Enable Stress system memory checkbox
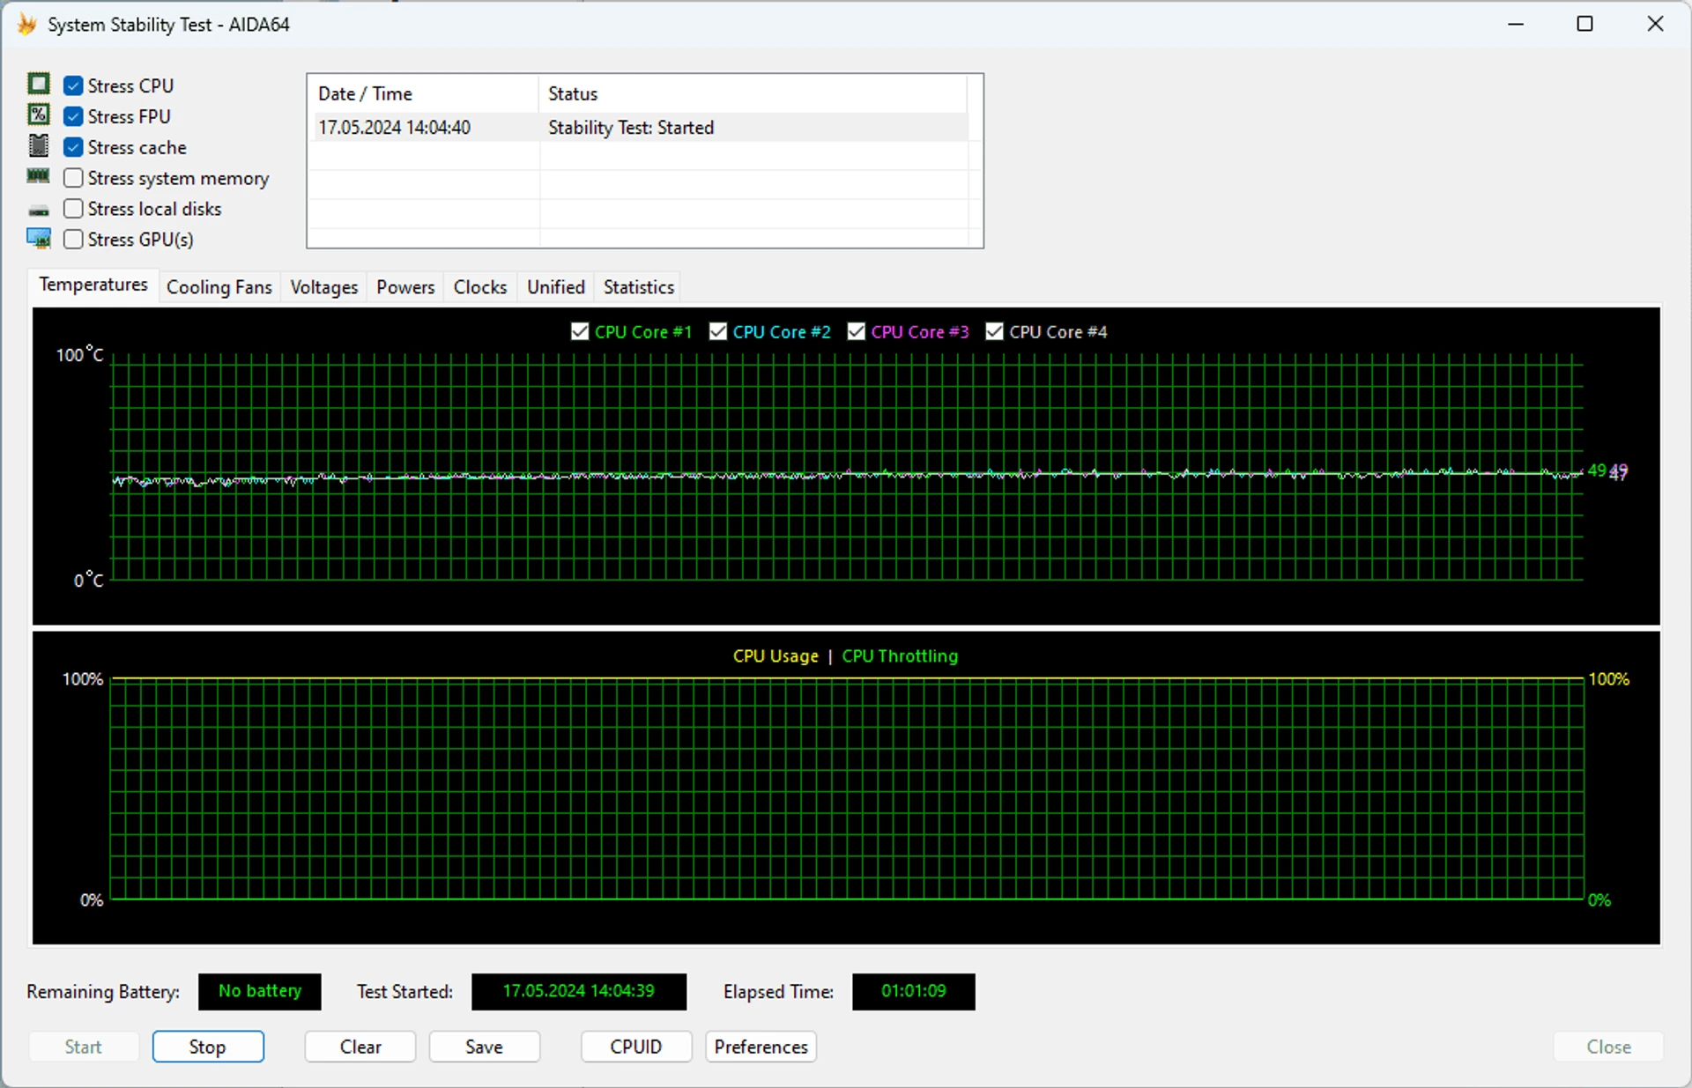Viewport: 1692px width, 1088px height. click(74, 178)
